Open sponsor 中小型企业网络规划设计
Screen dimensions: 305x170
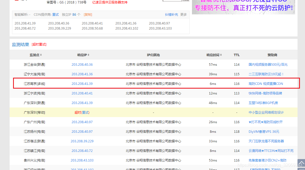click(x=266, y=113)
